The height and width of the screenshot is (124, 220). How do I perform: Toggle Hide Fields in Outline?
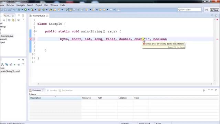coord(7,64)
